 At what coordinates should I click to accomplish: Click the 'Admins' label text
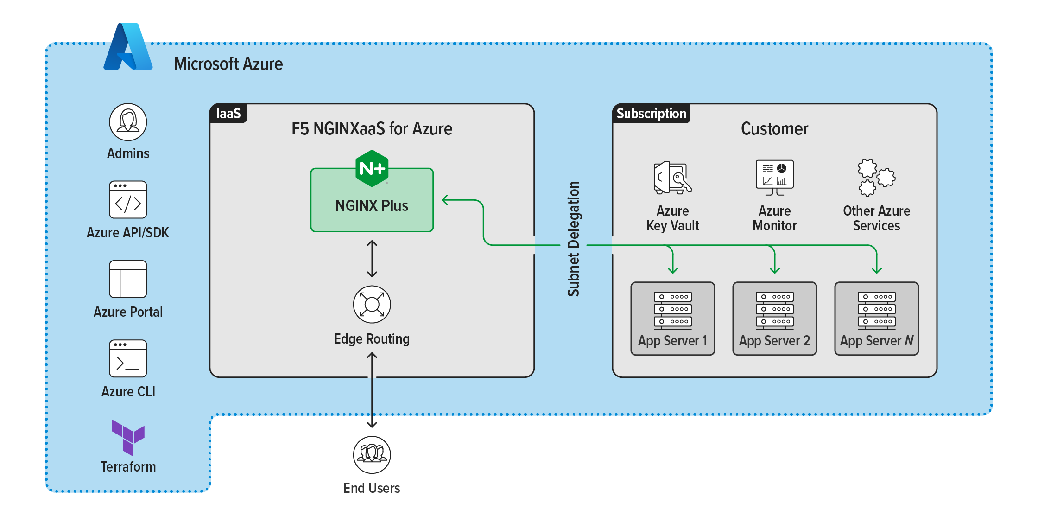point(128,153)
